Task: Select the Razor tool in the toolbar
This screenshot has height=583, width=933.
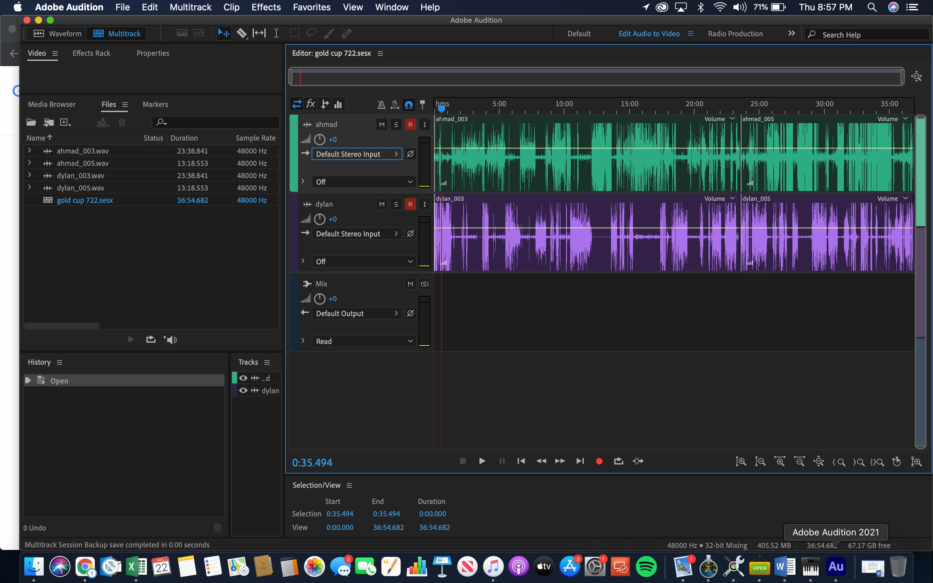Action: (242, 34)
